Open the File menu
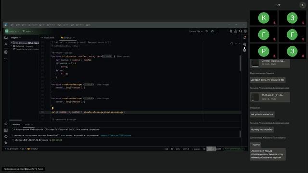This screenshot has width=308, height=173. pyautogui.click(x=12, y=25)
